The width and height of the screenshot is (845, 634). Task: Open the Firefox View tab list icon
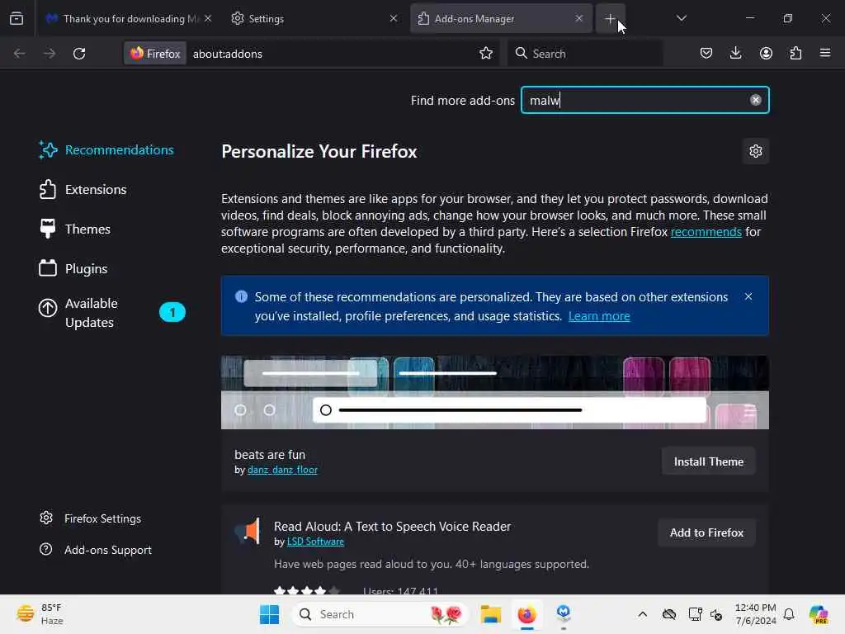tap(17, 18)
